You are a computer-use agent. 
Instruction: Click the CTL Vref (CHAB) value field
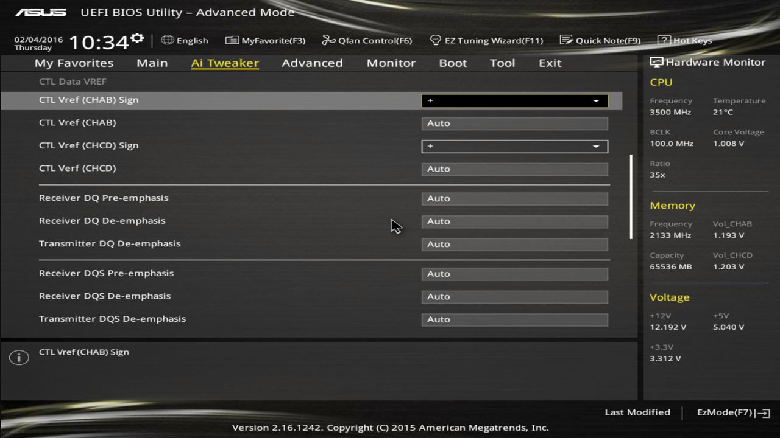point(514,123)
